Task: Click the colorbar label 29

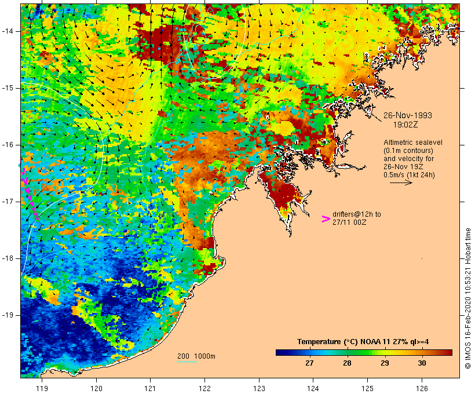Action: [x=385, y=363]
